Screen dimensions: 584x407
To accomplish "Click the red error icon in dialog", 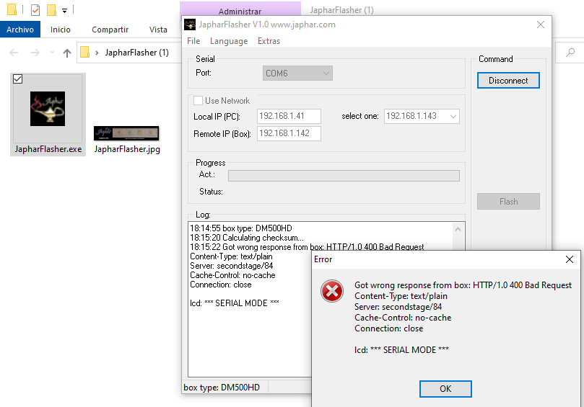I will tap(332, 291).
